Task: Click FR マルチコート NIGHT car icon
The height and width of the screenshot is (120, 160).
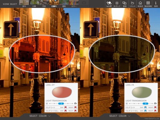Action: (155, 107)
